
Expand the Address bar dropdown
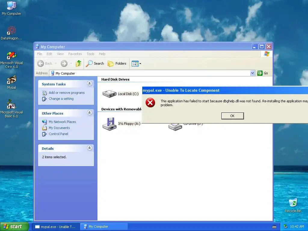(252, 73)
